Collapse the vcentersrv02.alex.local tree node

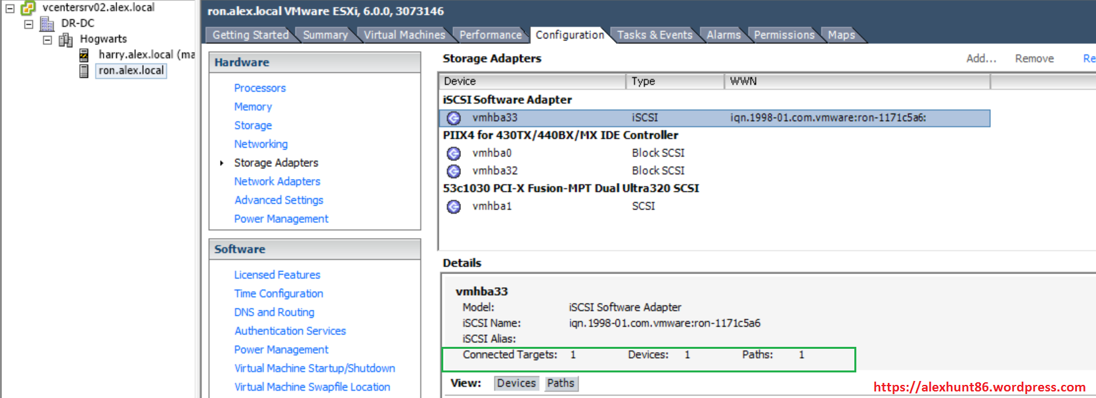[10, 9]
